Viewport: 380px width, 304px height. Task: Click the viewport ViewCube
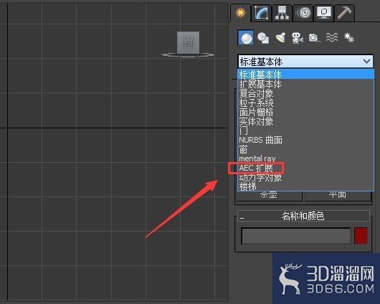188,43
